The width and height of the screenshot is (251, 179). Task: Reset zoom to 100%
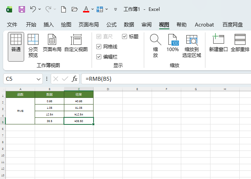point(173,43)
